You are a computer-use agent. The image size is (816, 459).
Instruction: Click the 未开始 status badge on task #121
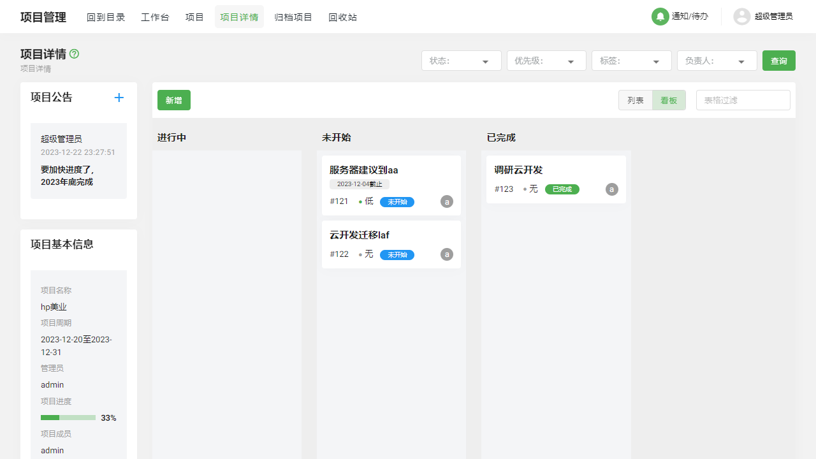[x=397, y=202]
